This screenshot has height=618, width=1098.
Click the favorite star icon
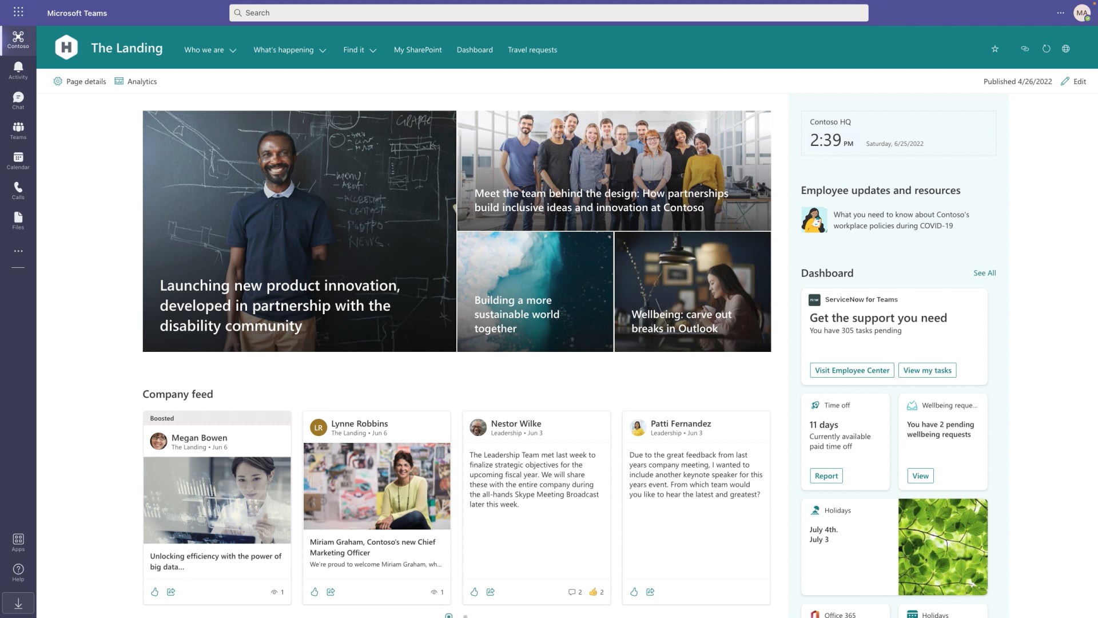coord(995,49)
